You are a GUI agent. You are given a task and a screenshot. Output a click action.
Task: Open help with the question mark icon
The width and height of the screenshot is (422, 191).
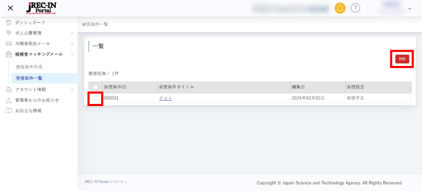355,8
